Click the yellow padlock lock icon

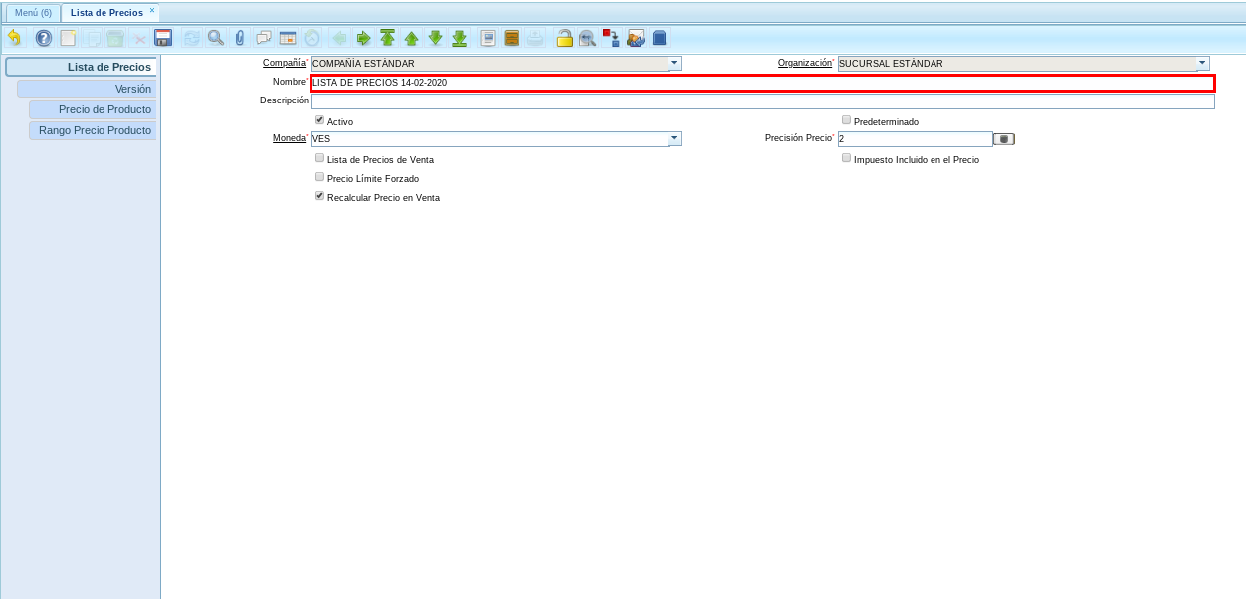(x=564, y=38)
